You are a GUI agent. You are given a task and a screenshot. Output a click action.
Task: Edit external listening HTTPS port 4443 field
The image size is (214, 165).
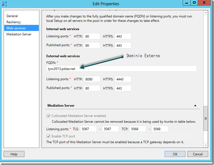tap(123, 79)
